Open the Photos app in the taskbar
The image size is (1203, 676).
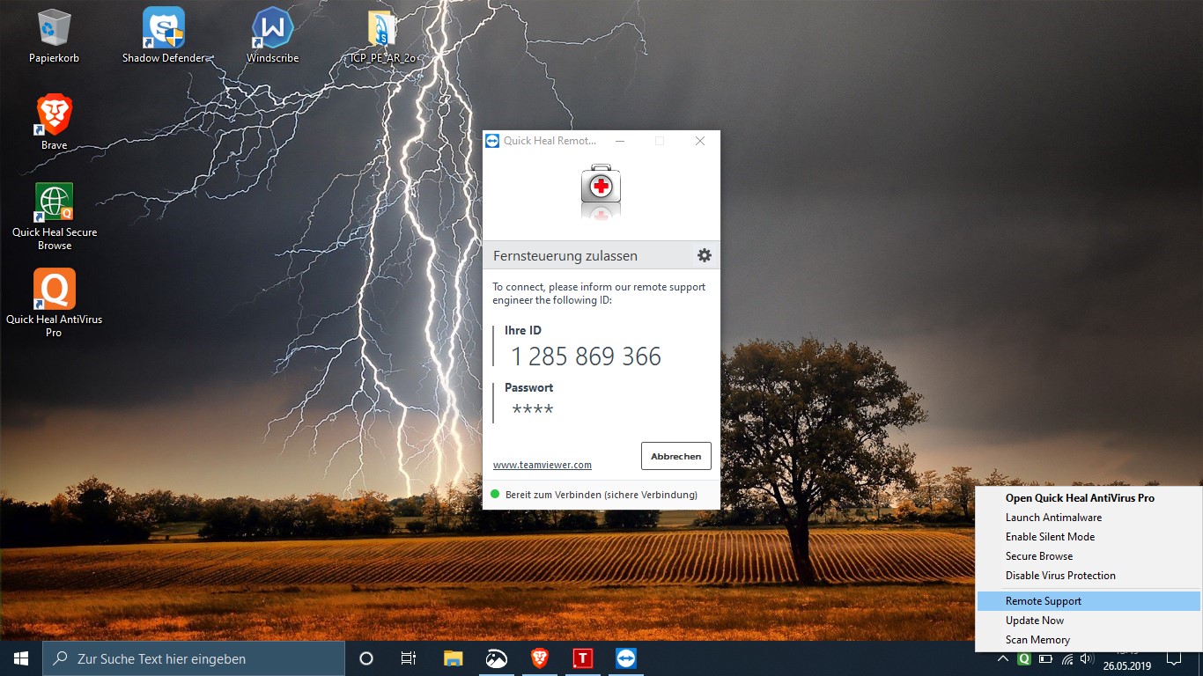coord(496,658)
